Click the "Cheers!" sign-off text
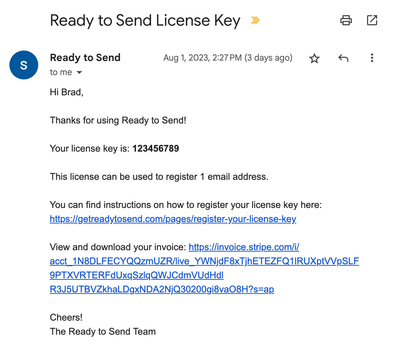 (66, 317)
